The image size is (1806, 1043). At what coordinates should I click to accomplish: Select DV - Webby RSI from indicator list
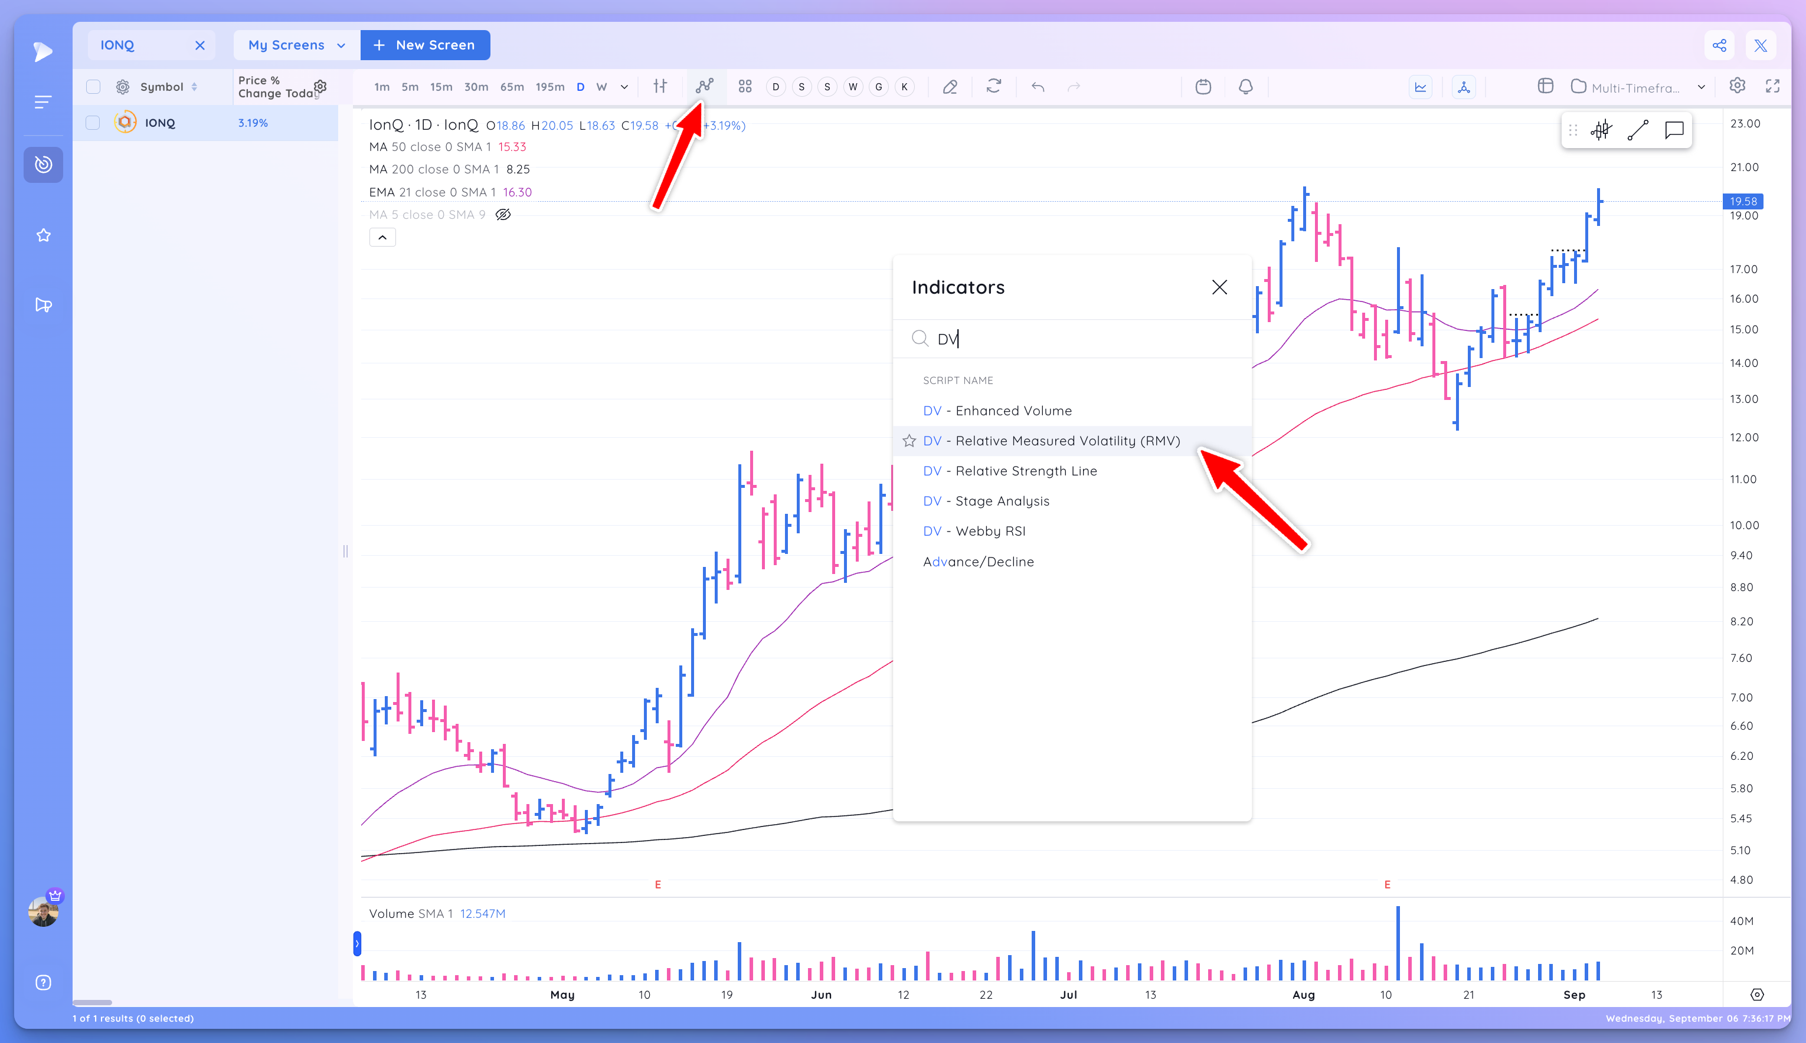click(x=974, y=530)
